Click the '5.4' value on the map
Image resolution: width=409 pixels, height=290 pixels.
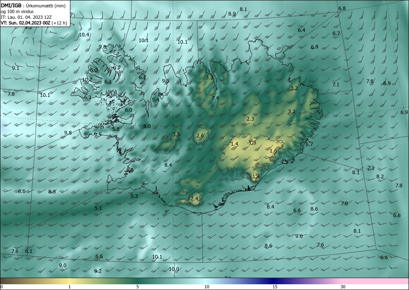coord(155,100)
